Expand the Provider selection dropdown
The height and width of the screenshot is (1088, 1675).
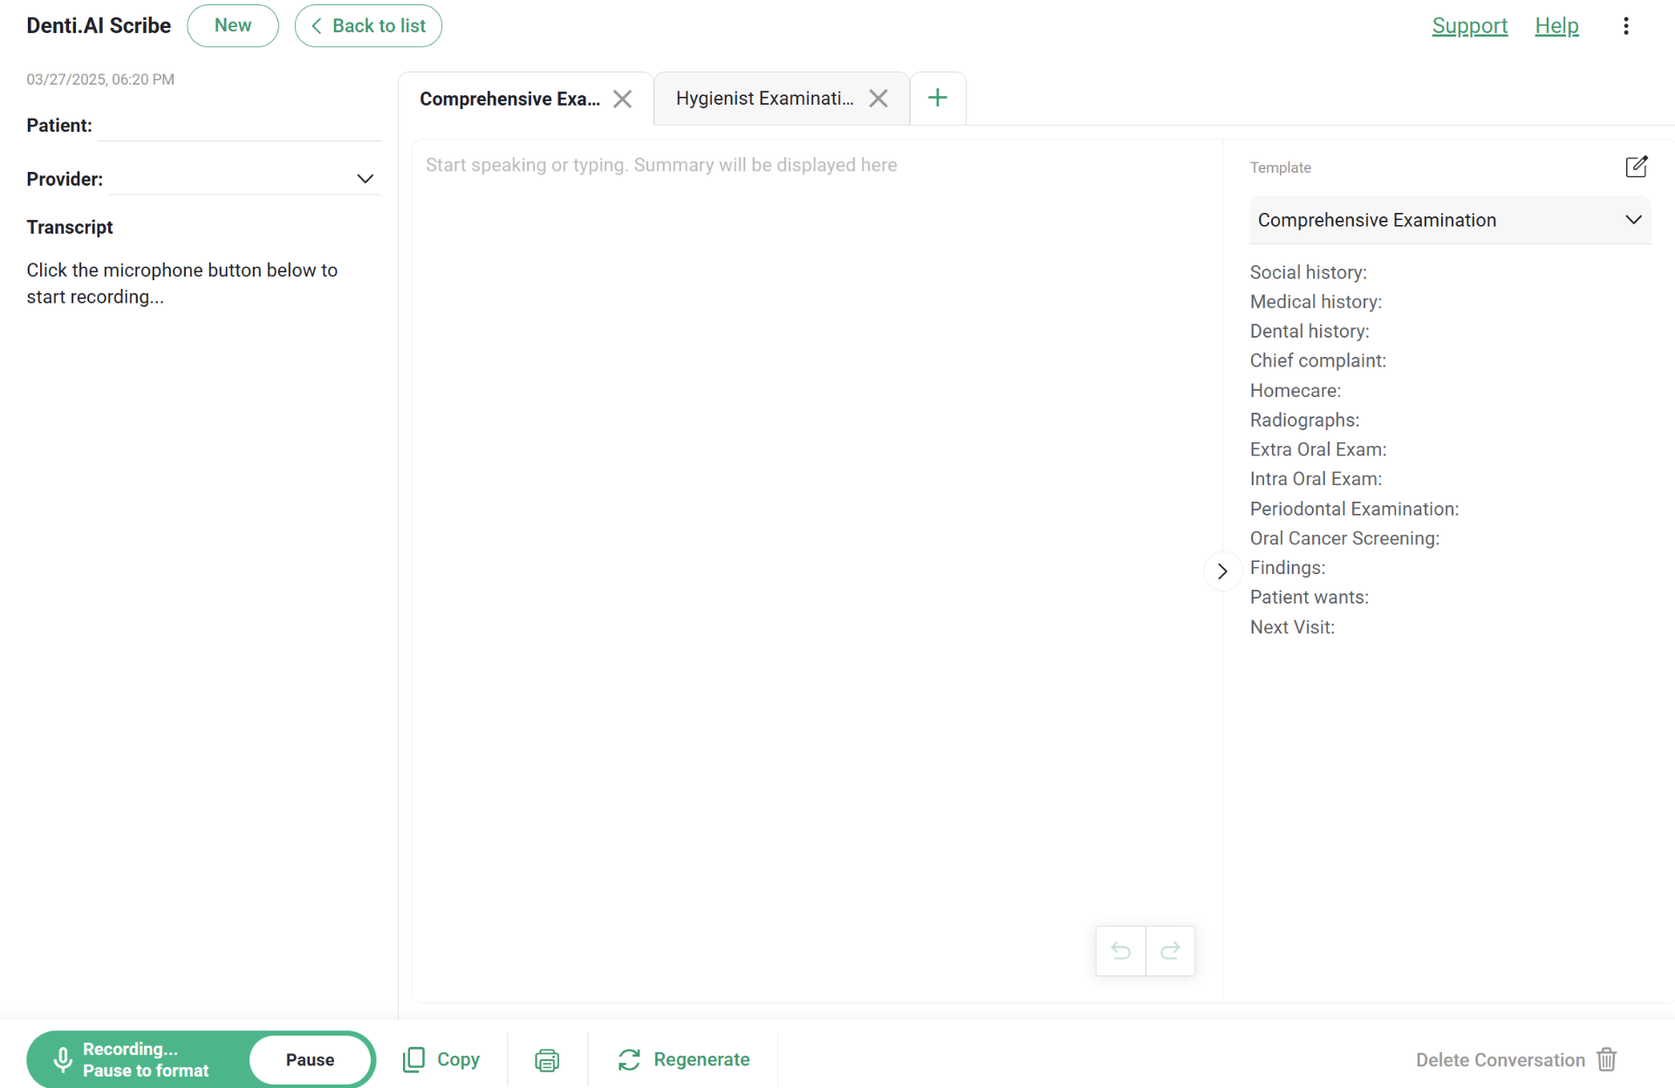(x=365, y=178)
